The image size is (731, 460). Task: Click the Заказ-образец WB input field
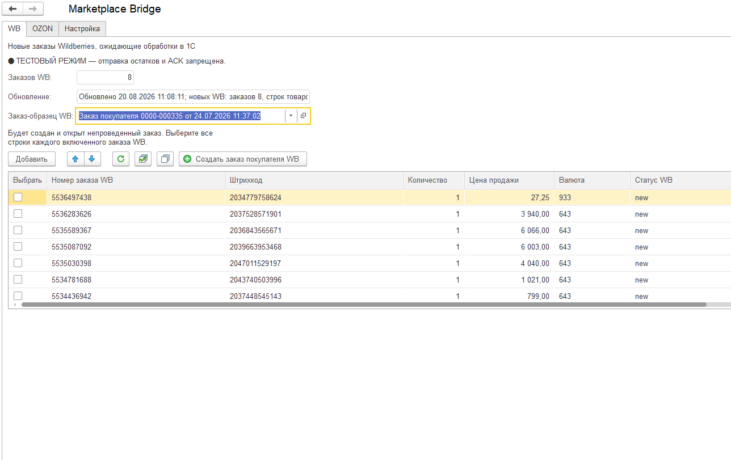[180, 116]
